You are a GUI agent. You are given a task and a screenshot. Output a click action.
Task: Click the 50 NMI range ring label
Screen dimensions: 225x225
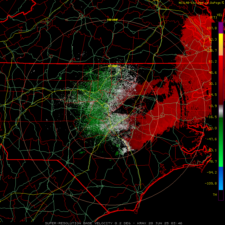pyautogui.click(x=112, y=66)
